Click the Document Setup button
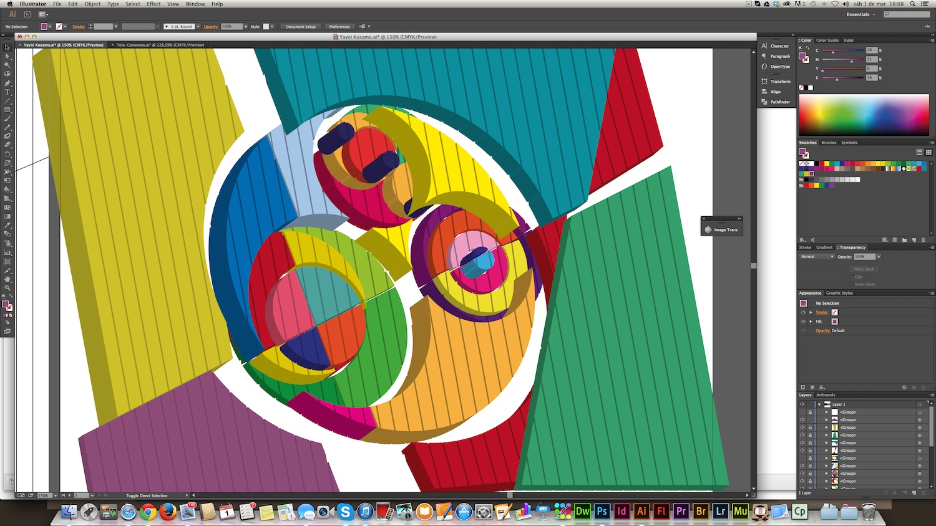 301,27
